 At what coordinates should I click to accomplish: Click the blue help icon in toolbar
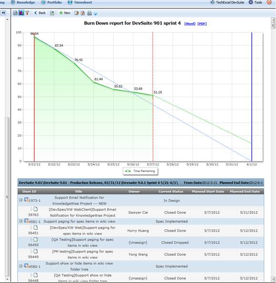(x=96, y=13)
